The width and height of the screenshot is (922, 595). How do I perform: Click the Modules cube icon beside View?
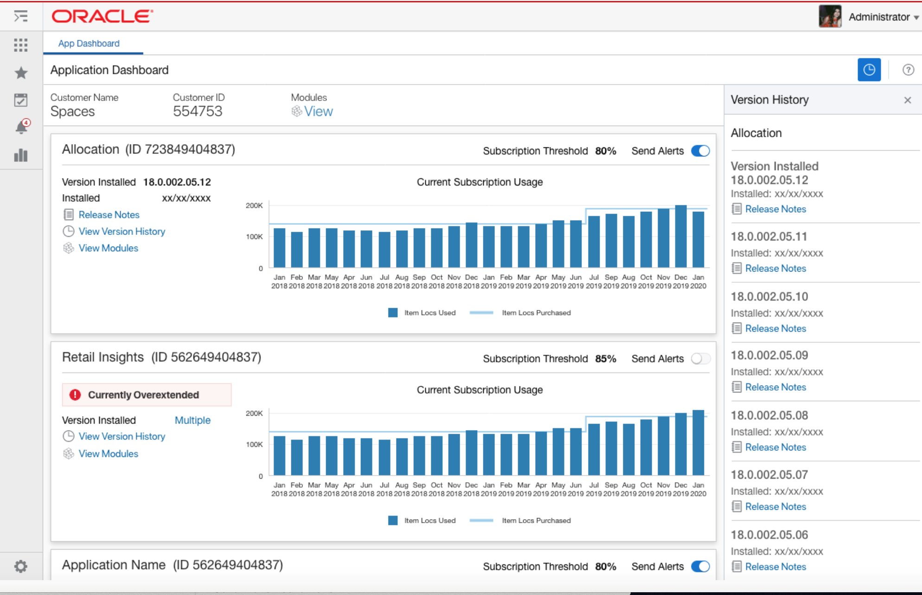296,111
